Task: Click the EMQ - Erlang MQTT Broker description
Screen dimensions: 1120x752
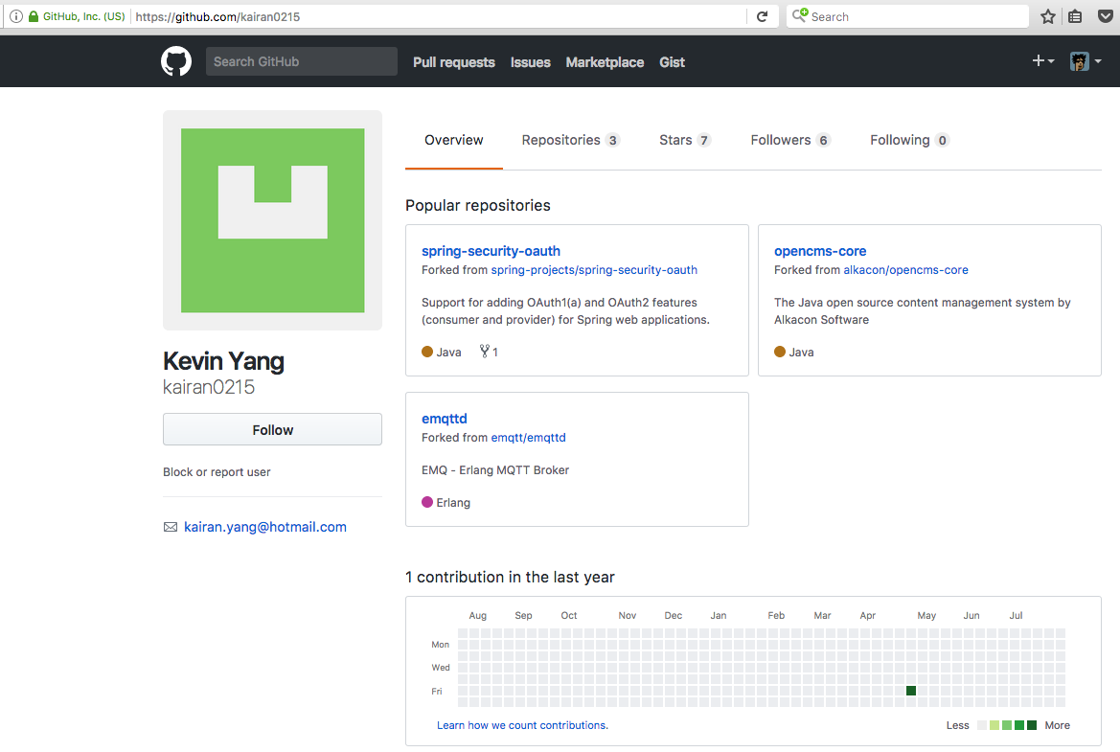Action: tap(495, 470)
